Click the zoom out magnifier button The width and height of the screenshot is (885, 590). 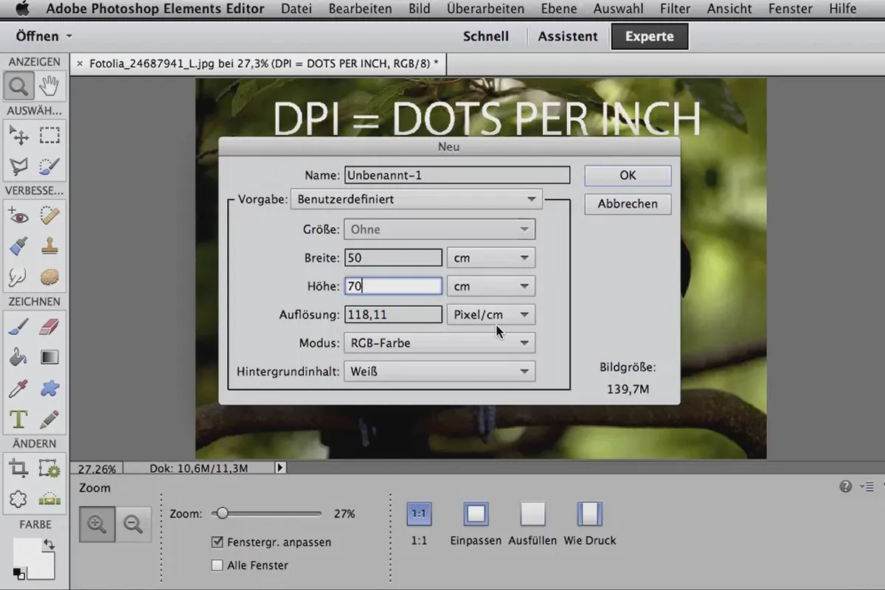click(x=133, y=524)
